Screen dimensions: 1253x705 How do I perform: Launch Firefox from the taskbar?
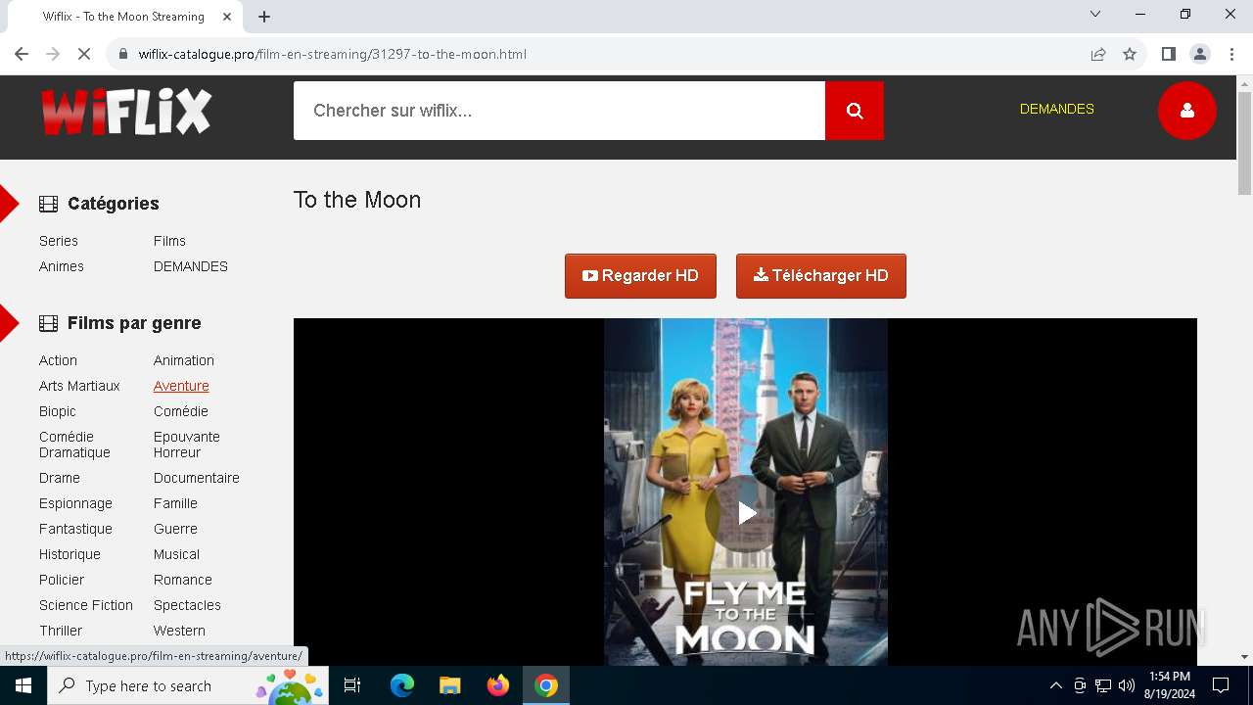click(x=498, y=685)
